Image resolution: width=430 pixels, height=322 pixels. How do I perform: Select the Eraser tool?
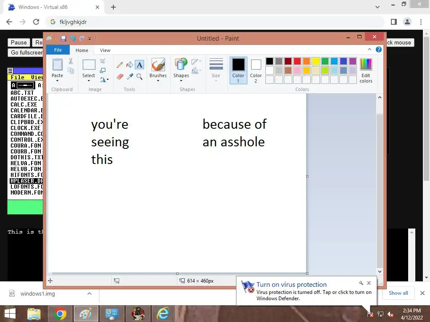tap(120, 76)
